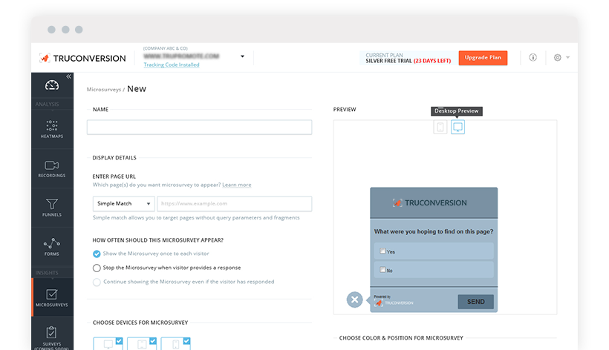Image resolution: width=609 pixels, height=350 pixels.
Task: Click the Powered by TruConversion logo
Action: pos(394,301)
